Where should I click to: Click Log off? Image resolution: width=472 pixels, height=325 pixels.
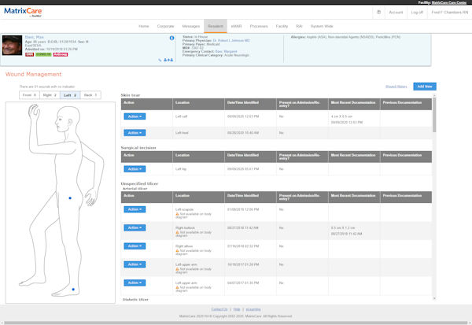coord(417,13)
